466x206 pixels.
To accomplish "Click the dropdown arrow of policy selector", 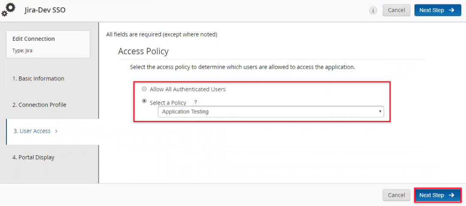I will point(380,112).
